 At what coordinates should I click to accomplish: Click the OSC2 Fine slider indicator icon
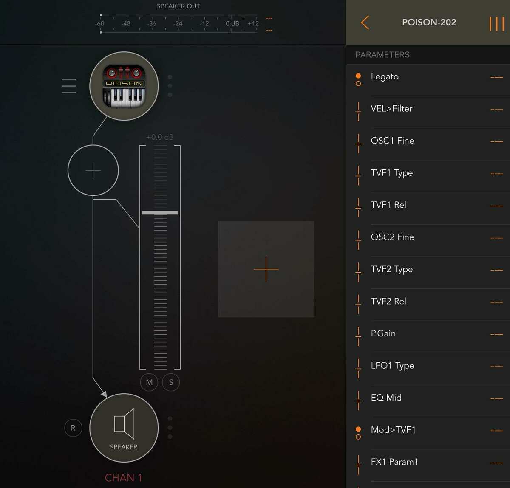click(x=358, y=240)
